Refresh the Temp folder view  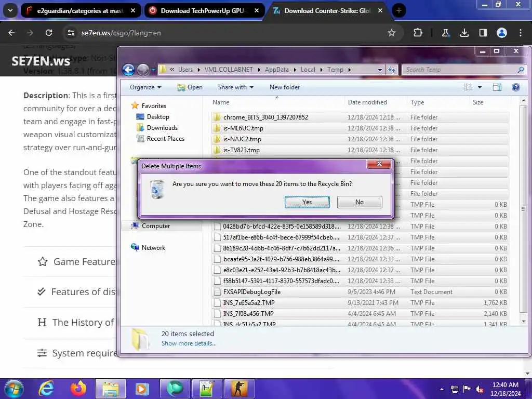coord(392,70)
